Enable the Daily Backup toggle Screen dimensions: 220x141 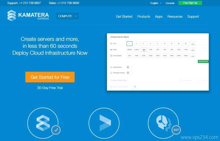129,67
